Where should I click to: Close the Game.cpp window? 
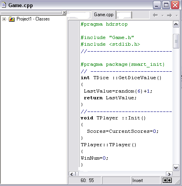(x=175, y=5)
